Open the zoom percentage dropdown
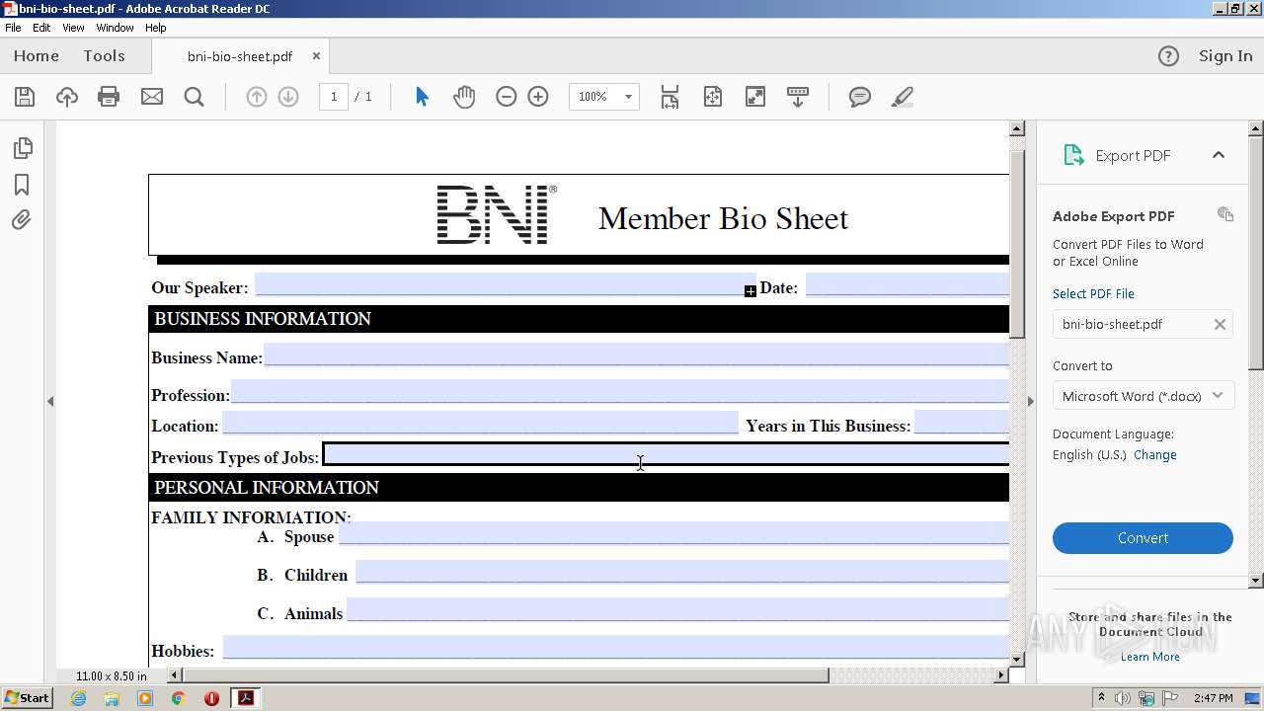This screenshot has width=1264, height=711. [628, 97]
